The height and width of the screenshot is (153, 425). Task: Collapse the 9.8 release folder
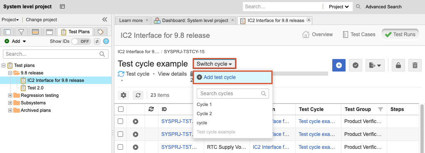coord(10,73)
